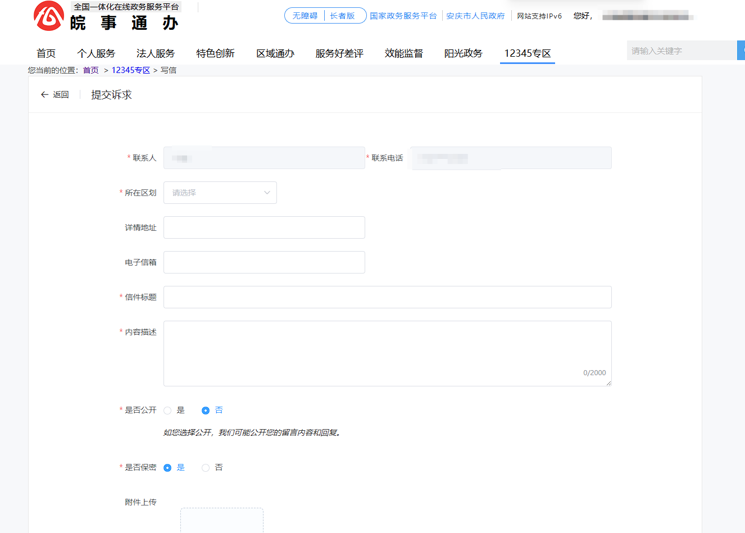Click the 附件上传 dashed upload box
Viewport: 745px width, 533px height.
pos(221,521)
